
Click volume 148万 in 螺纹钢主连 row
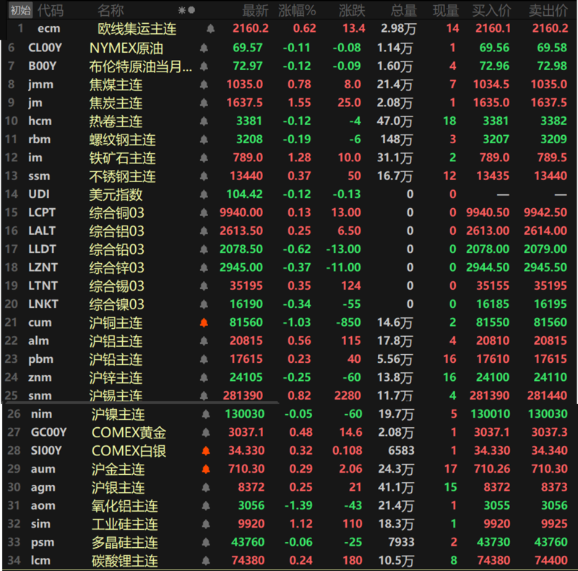[396, 139]
